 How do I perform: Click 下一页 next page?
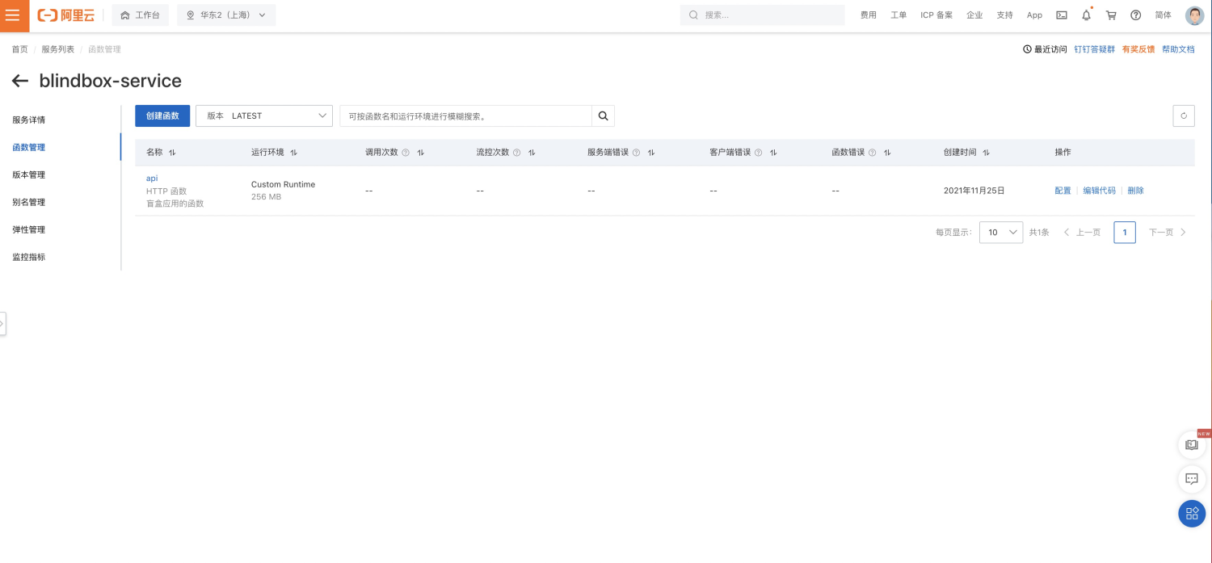(x=1168, y=233)
